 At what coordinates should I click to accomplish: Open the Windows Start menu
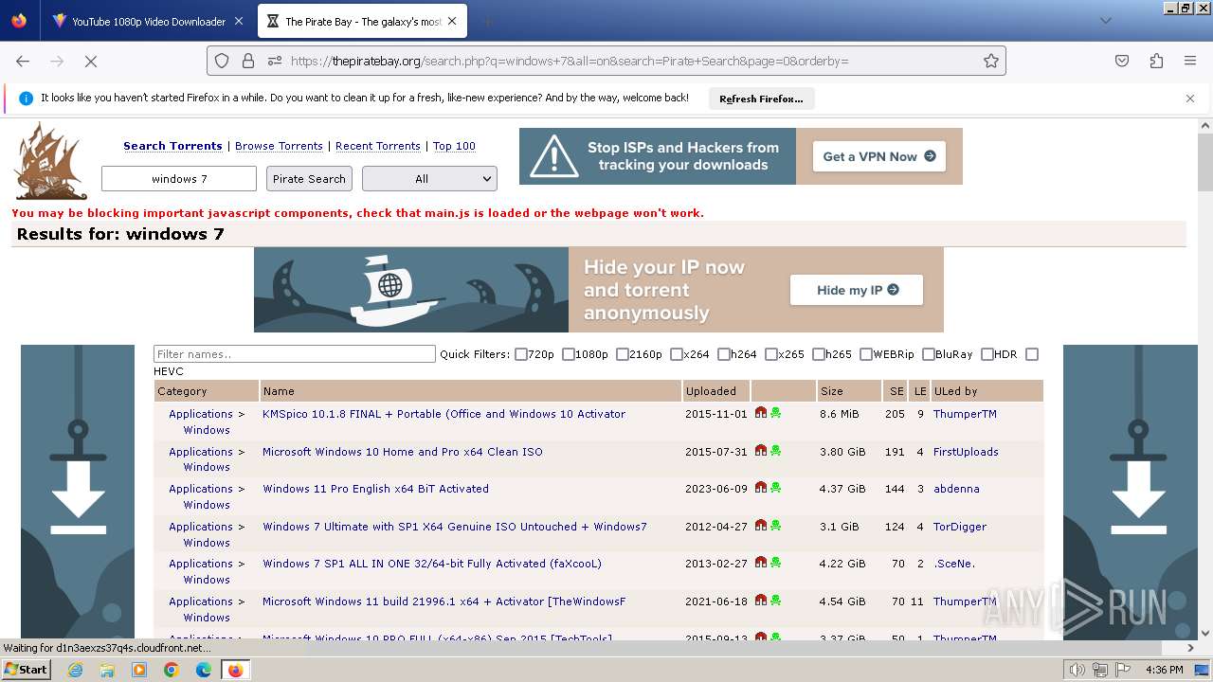coord(27,670)
